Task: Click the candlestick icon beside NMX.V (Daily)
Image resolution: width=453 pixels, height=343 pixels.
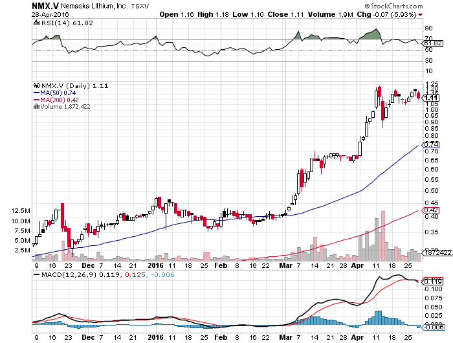Action: [35, 85]
